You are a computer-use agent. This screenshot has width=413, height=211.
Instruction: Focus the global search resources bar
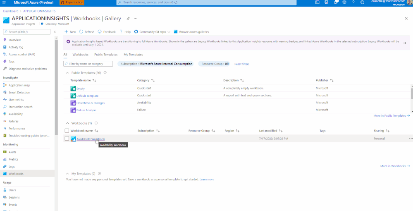tap(207, 2)
